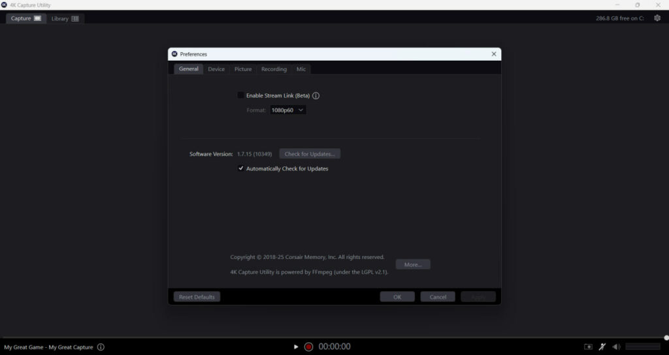
Task: Minimize the 4K Capture Utility window
Action: click(617, 5)
